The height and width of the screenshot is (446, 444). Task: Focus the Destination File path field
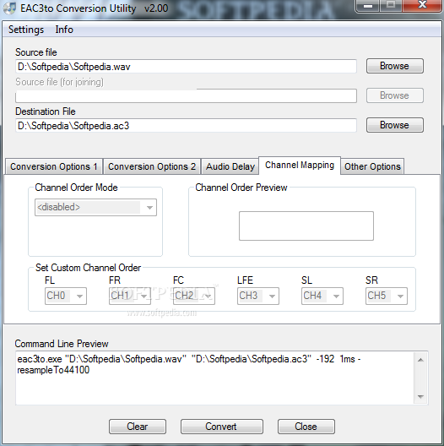[x=186, y=125]
